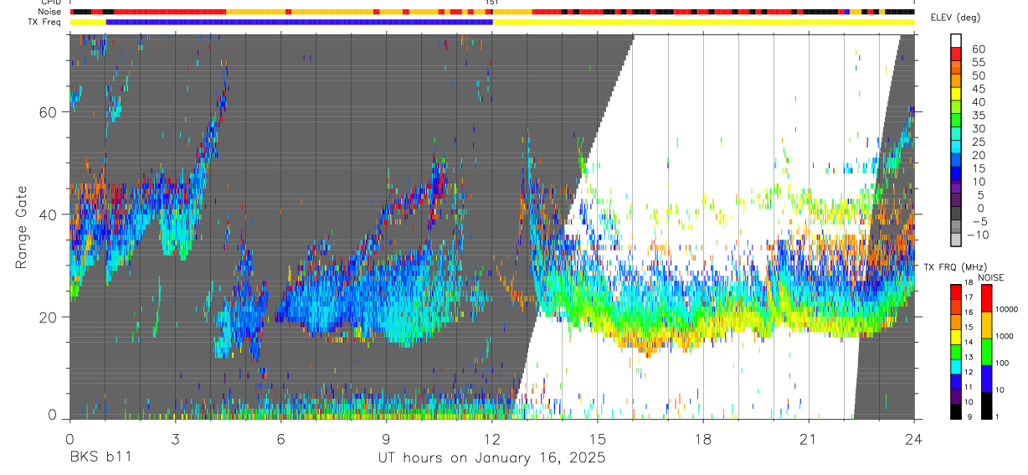Click the black bottom block of TX FRQ colorbar
The height and width of the screenshot is (475, 1028).
tap(956, 411)
